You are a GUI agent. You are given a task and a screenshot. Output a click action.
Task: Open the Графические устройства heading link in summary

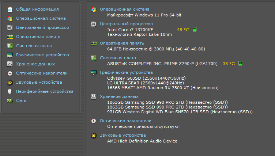click(x=126, y=72)
